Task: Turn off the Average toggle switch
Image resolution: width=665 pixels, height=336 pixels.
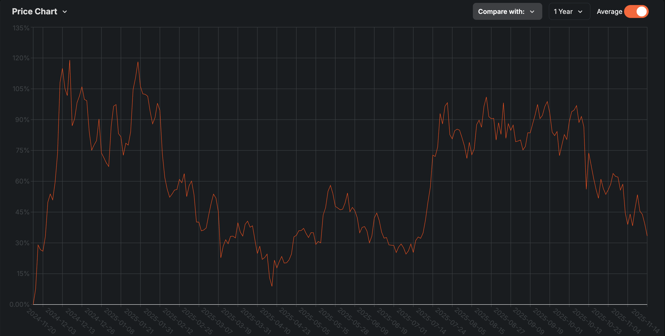Action: pyautogui.click(x=637, y=12)
